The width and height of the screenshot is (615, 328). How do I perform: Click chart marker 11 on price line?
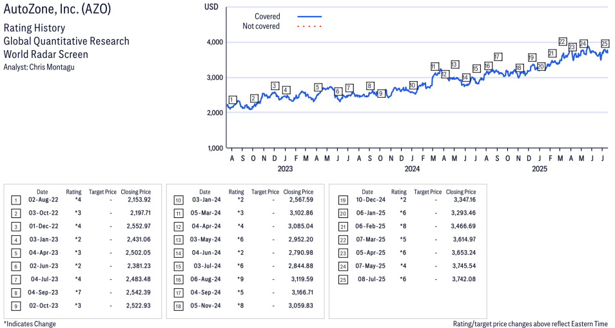(434, 66)
